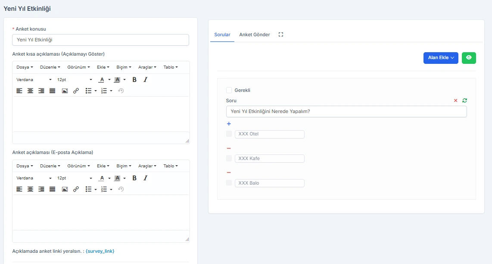Enable the Gerekli checkbox
This screenshot has width=492, height=264.
229,90
